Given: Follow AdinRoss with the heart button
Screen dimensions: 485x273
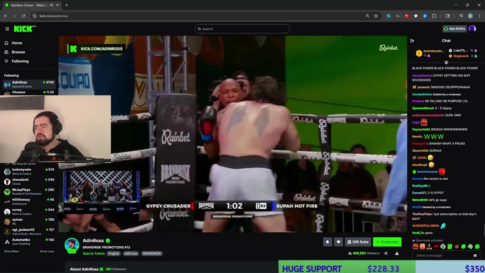Looking at the screenshot, I should pos(338,242).
